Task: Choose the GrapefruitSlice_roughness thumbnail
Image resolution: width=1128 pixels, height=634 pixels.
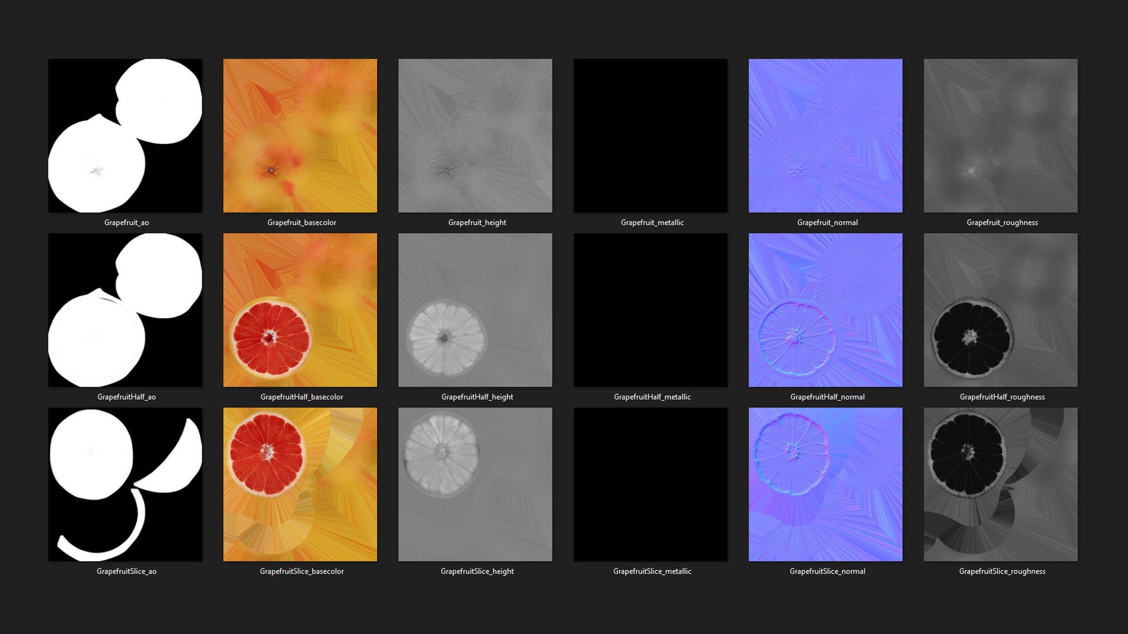Action: point(1001,484)
